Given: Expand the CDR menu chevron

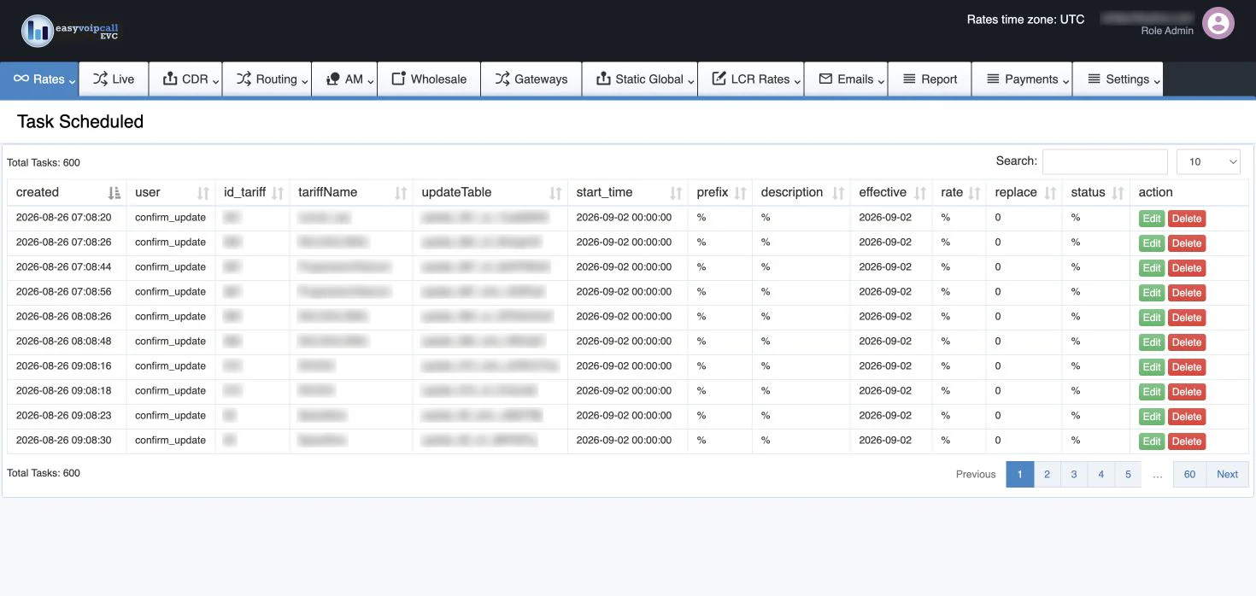Looking at the screenshot, I should [215, 82].
